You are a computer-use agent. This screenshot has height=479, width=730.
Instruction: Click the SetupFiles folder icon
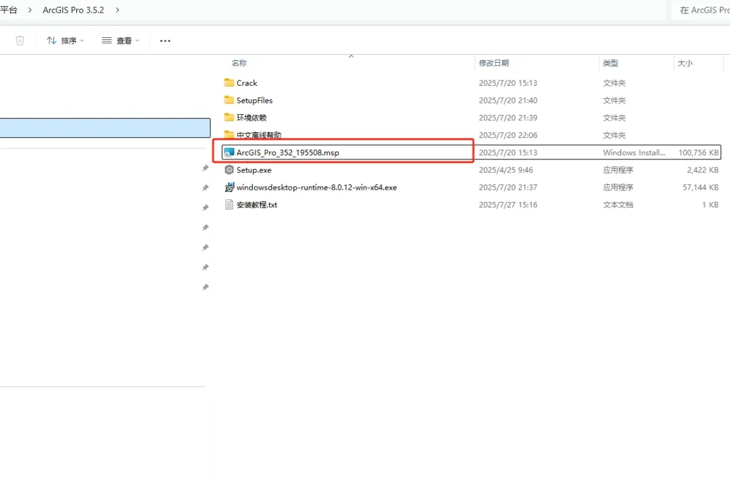(x=229, y=100)
